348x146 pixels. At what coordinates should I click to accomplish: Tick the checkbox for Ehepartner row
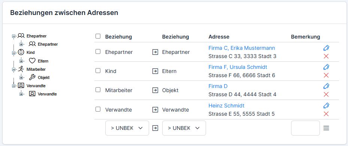tap(98, 52)
